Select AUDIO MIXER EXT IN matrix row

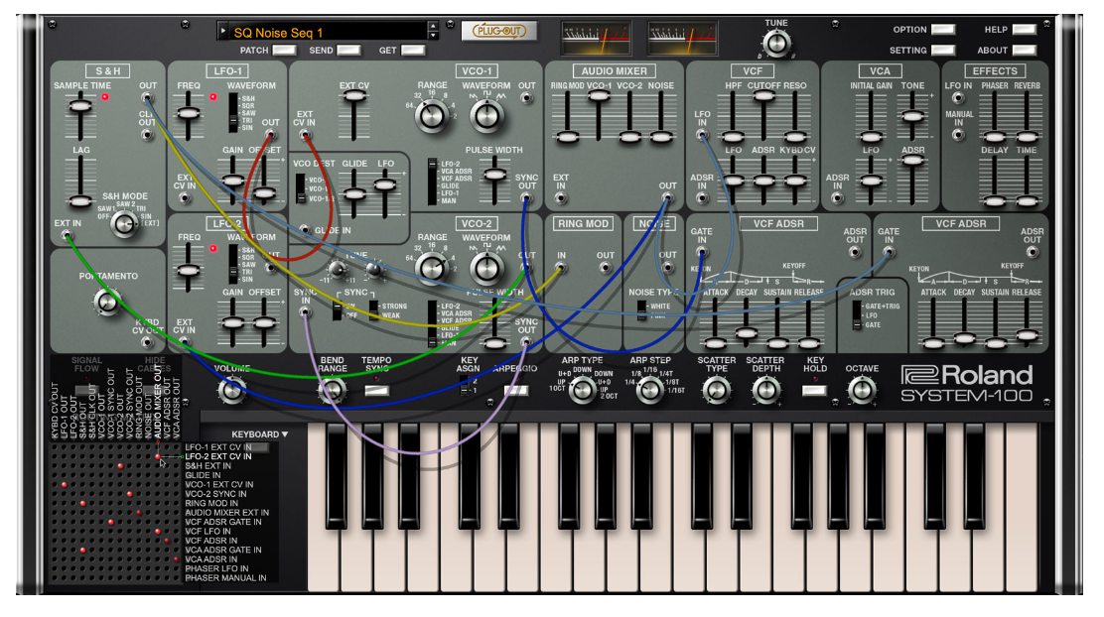point(226,513)
